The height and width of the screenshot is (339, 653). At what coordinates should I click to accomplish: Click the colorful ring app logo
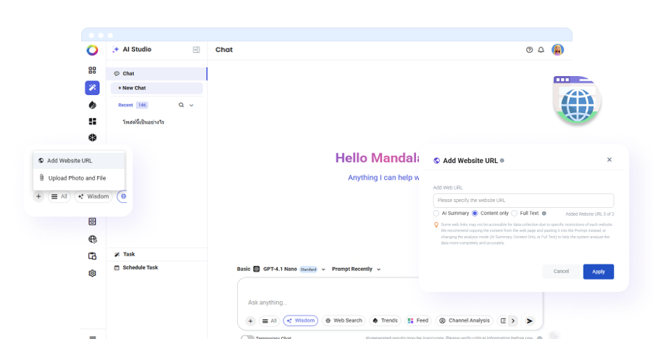pos(92,50)
